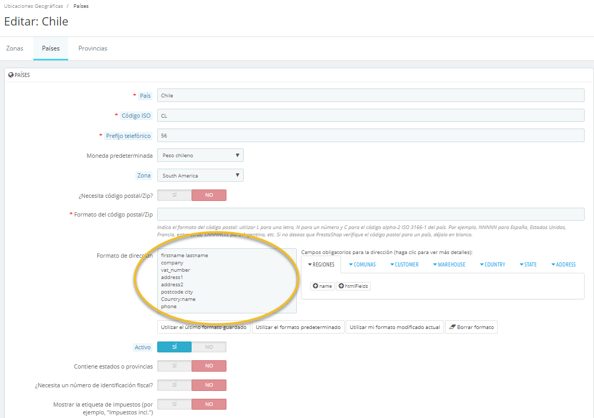This screenshot has height=418, width=594.
Task: Select the Países tab
Action: 51,48
